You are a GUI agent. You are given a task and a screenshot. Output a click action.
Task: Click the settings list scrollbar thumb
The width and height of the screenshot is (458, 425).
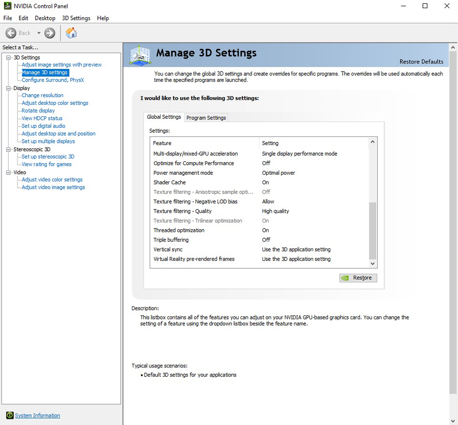(373, 231)
